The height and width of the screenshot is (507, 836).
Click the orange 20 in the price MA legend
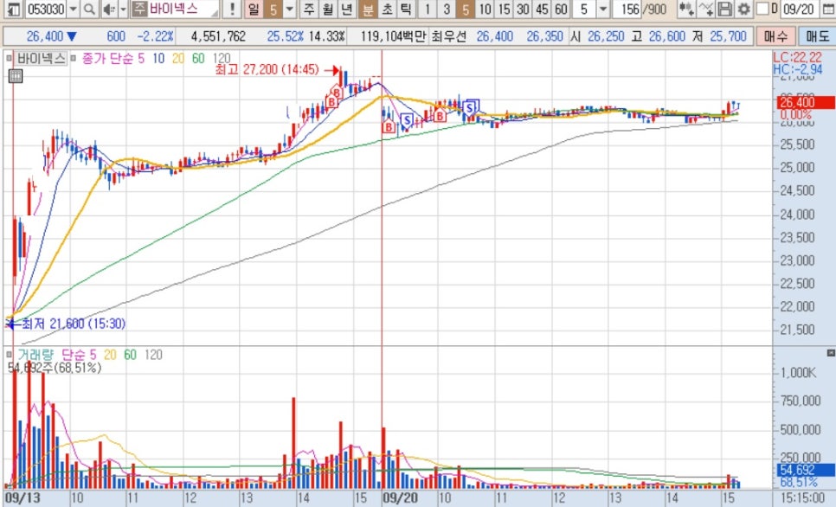[x=178, y=58]
